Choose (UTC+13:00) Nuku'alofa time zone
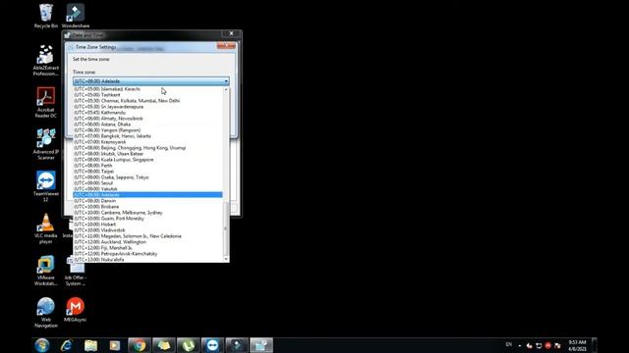Viewport: 629px width, 353px height. (x=147, y=259)
